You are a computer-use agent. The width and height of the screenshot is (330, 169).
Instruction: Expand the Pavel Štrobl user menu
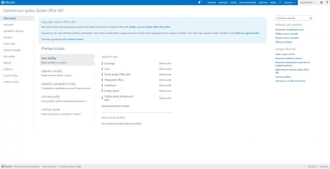307,3
